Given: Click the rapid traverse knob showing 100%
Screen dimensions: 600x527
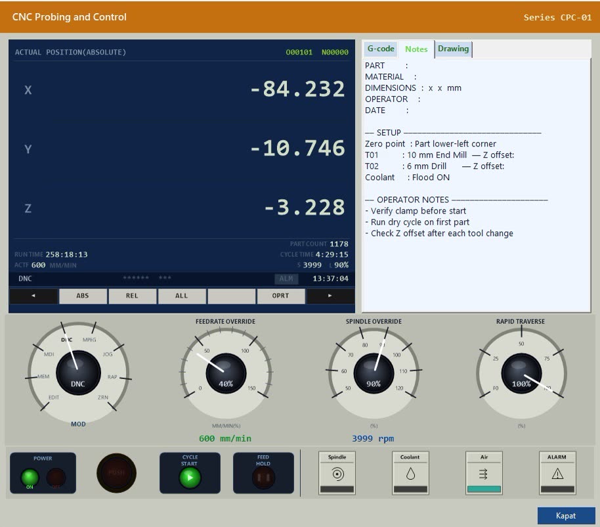Looking at the screenshot, I should [x=521, y=373].
